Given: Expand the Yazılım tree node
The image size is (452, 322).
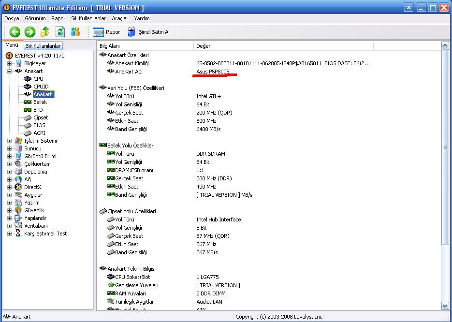Looking at the screenshot, I should (x=10, y=203).
